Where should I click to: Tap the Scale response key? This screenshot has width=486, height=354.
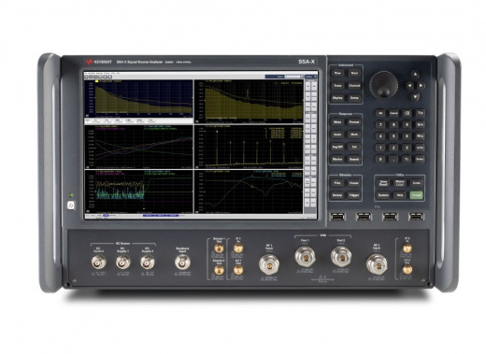click(x=337, y=135)
